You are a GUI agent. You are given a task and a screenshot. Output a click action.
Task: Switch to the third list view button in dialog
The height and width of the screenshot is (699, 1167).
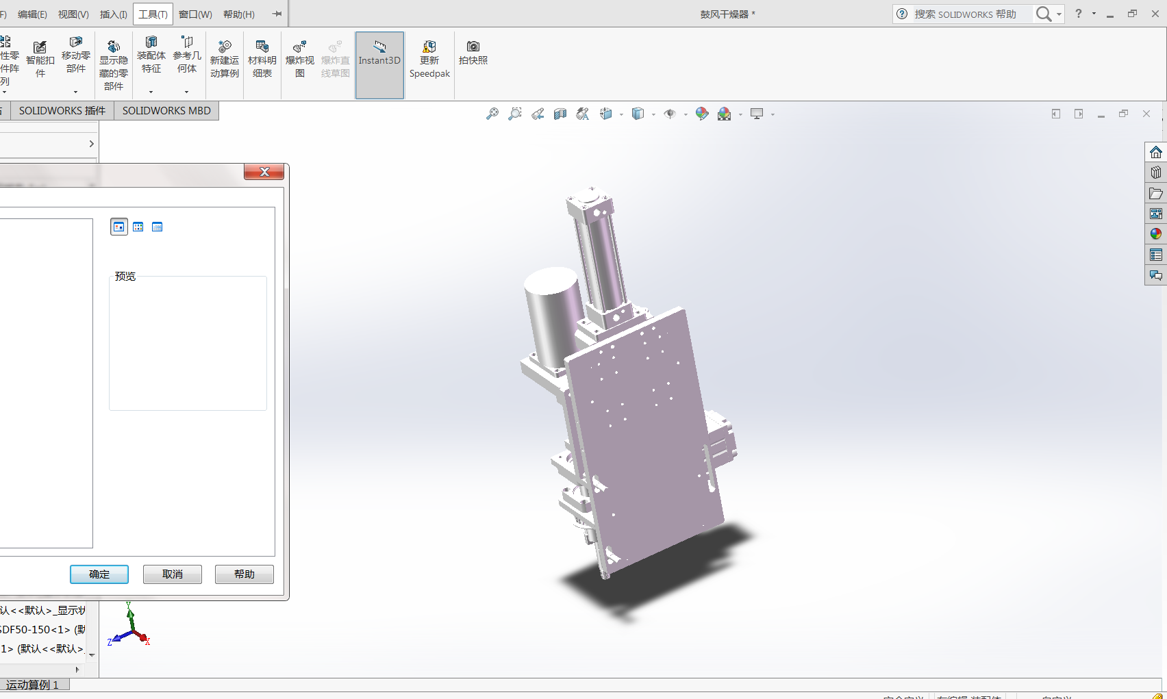[x=158, y=227]
